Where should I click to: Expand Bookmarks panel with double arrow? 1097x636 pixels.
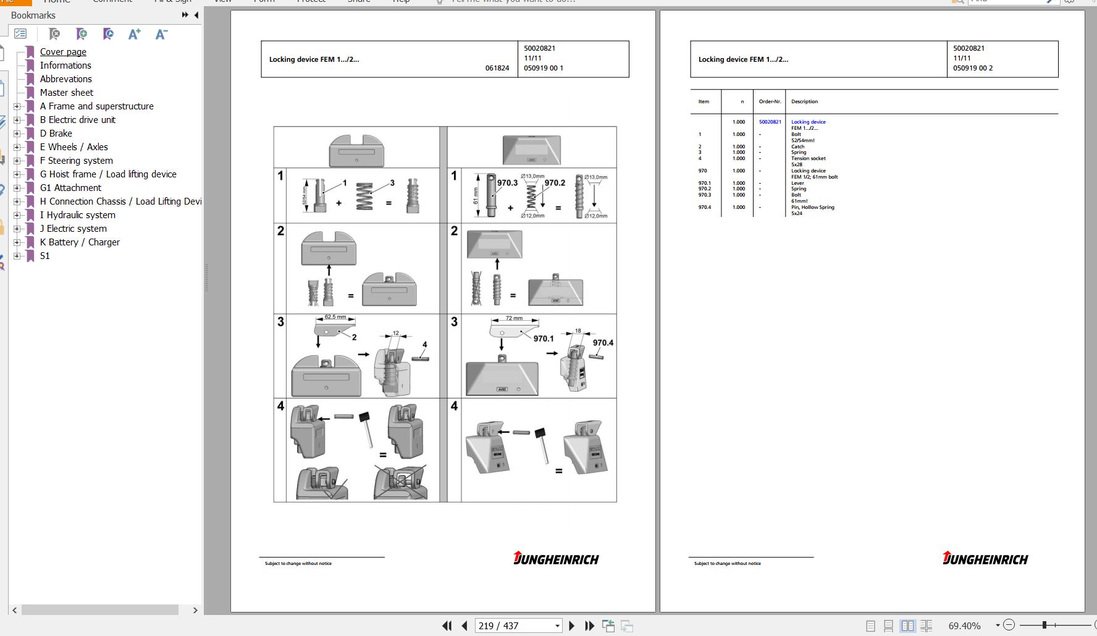point(185,15)
